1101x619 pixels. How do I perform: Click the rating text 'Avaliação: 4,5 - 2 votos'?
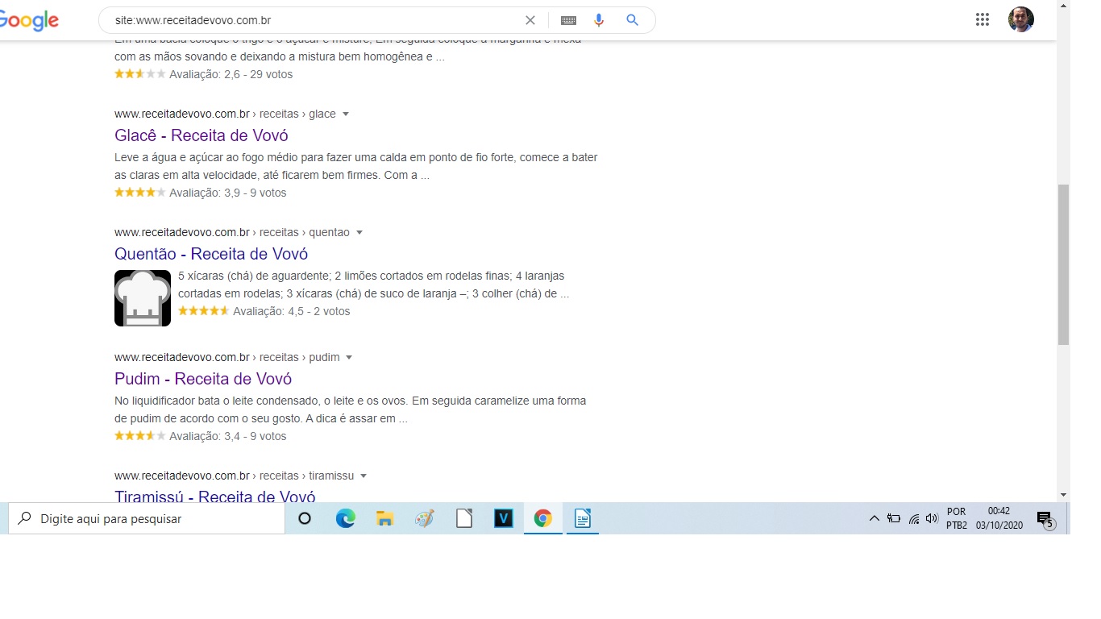point(292,311)
